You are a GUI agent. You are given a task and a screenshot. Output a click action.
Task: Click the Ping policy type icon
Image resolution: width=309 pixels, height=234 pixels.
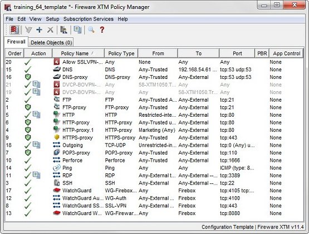click(57, 168)
